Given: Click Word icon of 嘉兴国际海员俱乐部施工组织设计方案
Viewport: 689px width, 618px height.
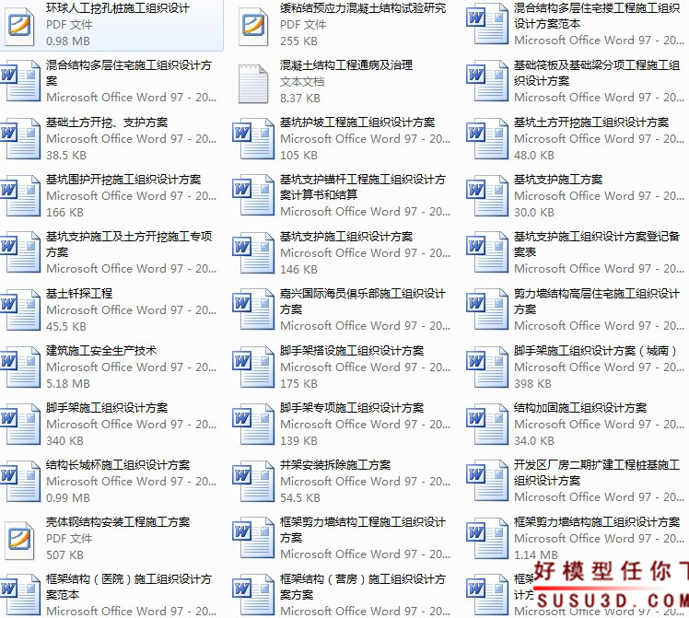Looking at the screenshot, I should (253, 309).
